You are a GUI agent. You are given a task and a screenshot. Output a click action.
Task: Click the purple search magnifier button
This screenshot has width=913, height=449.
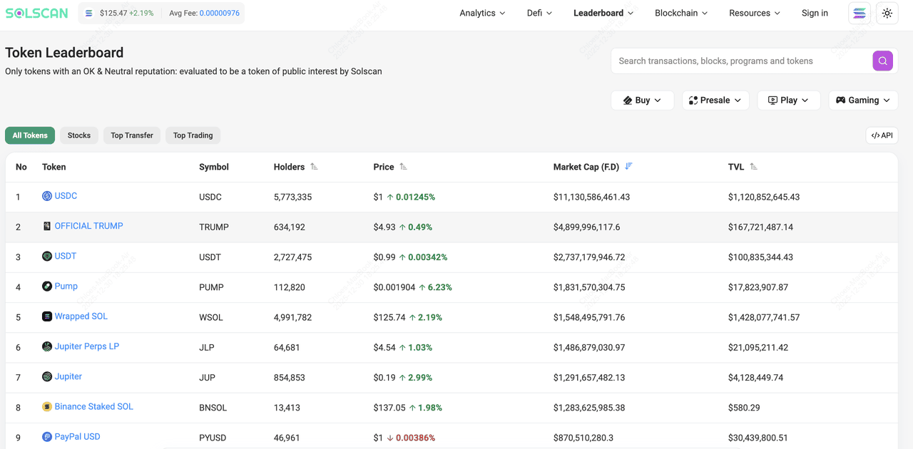click(x=882, y=61)
